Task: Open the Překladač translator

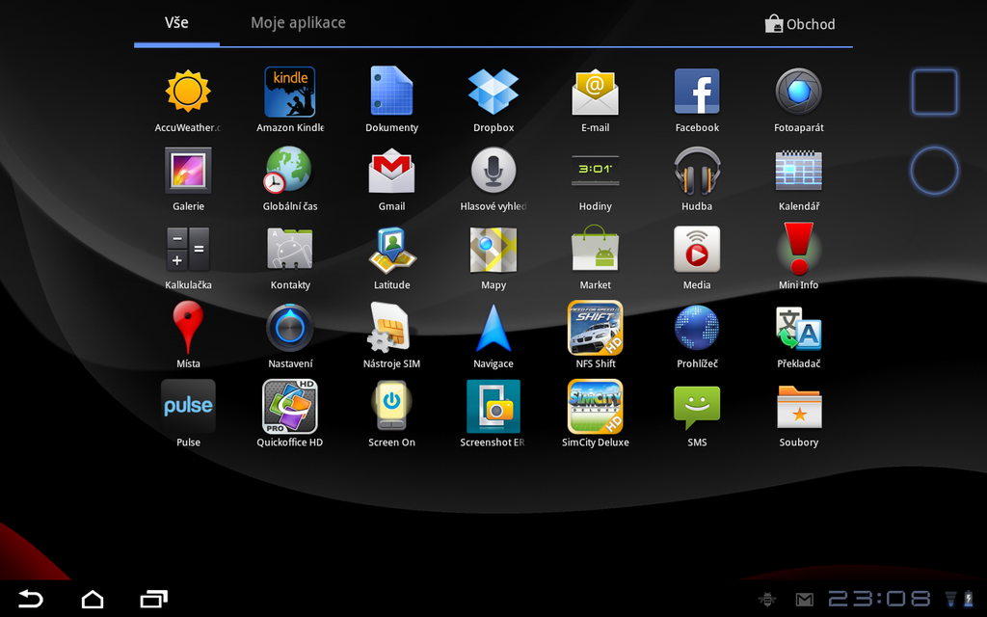Action: pos(798,328)
